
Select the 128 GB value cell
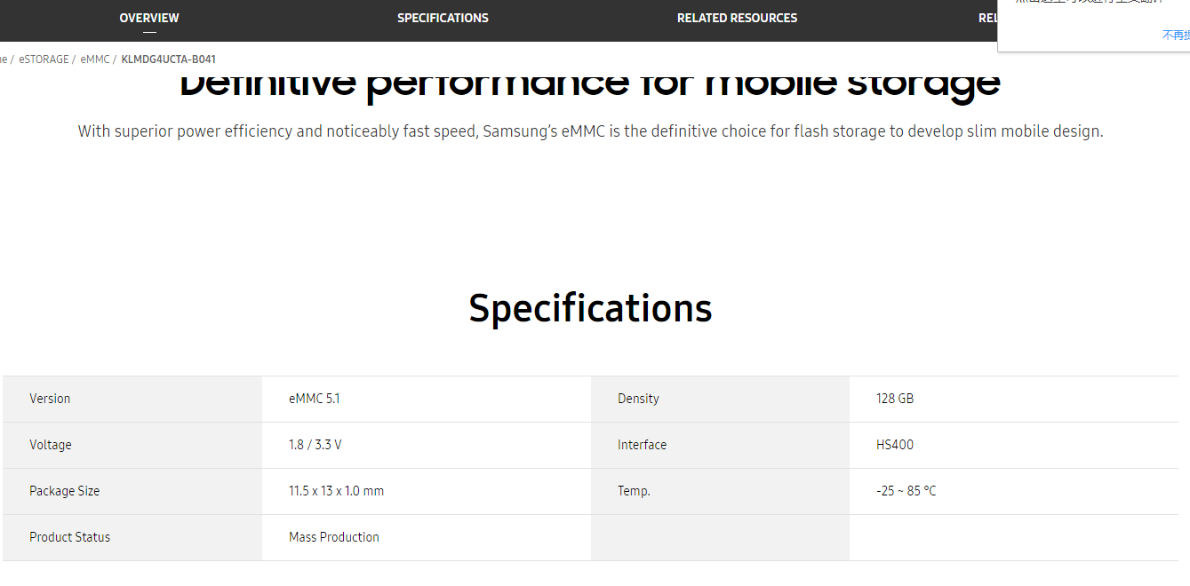coord(1014,399)
